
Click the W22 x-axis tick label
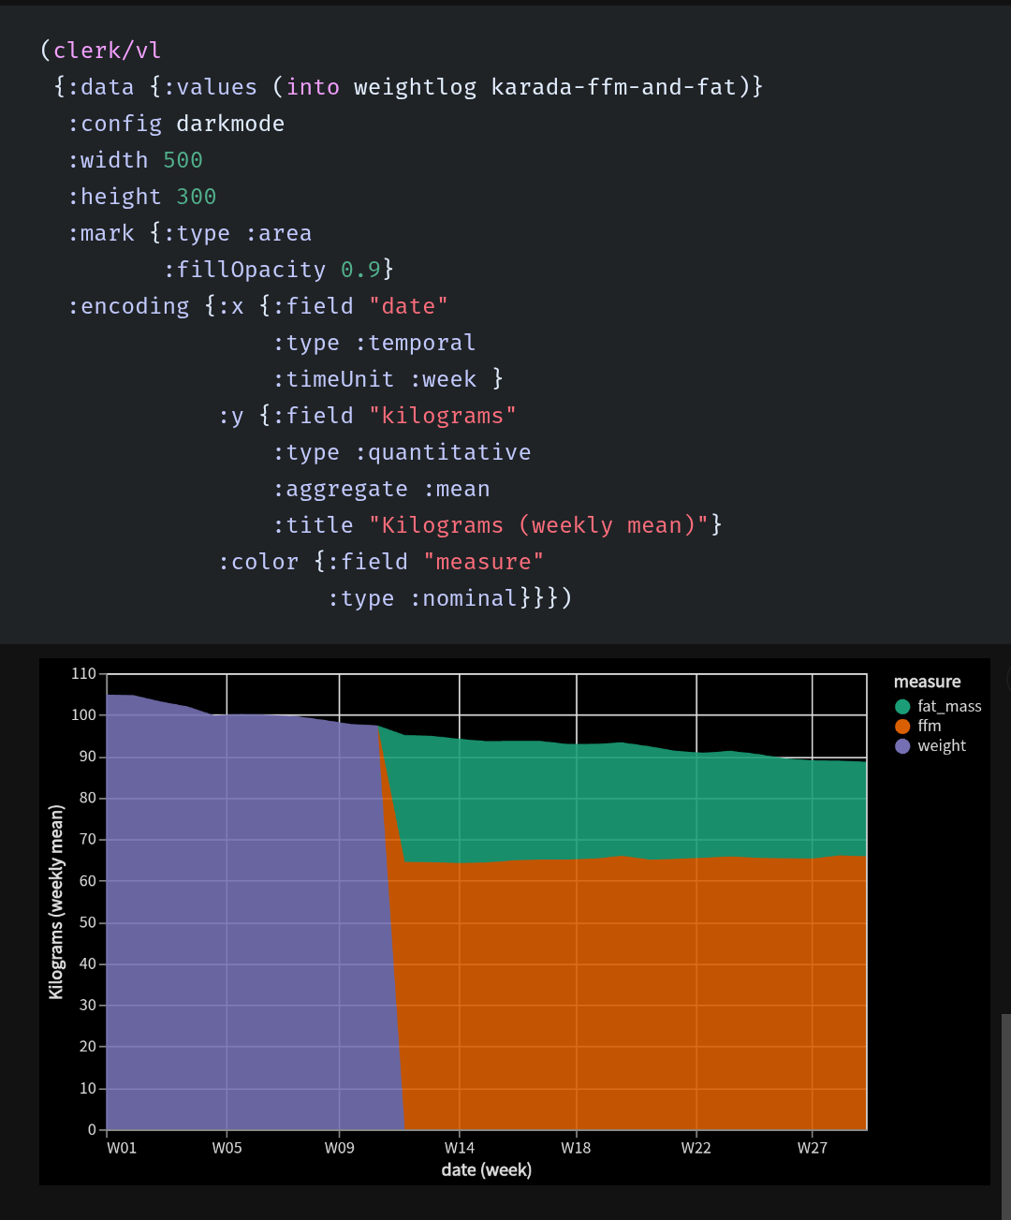[696, 1148]
